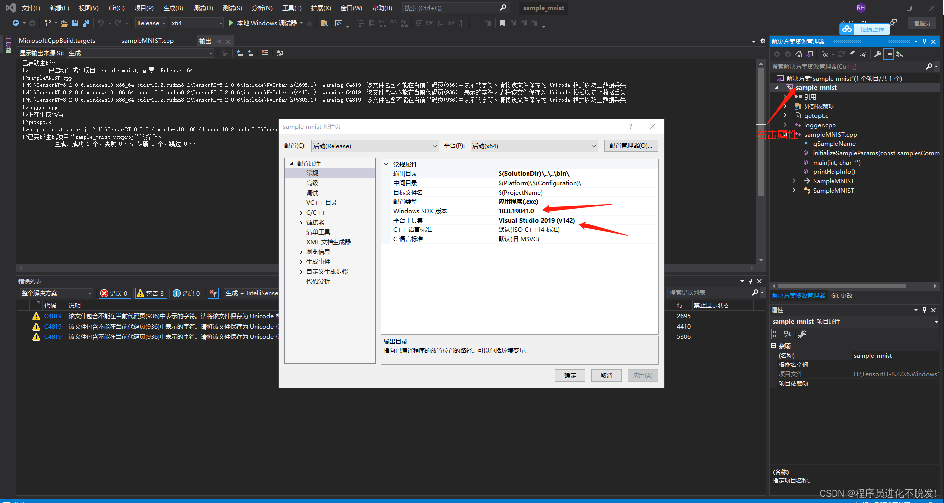The height and width of the screenshot is (503, 944).
Task: Click the Save All toolbar icon
Action: 86,23
